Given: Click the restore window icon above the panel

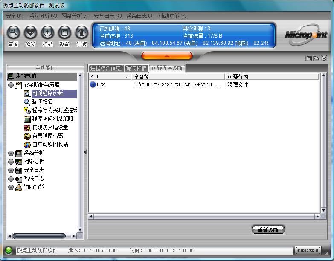Looking at the screenshot, I should pos(317,58).
